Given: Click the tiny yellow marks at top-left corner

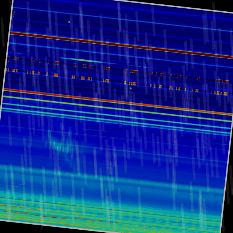Looking at the screenshot, I should (14, 14).
